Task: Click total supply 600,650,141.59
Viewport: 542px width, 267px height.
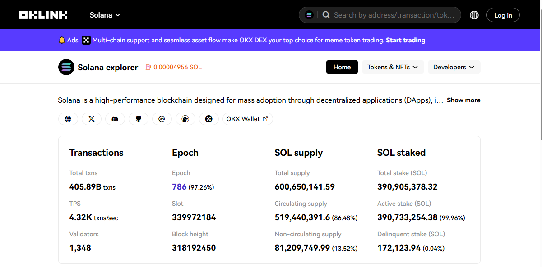Action: (305, 187)
